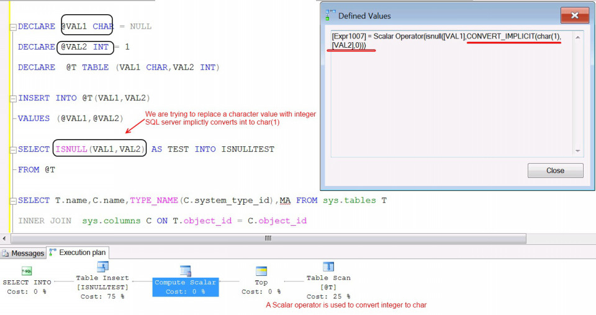Click the horizontal scrollbar thumb in editor
Viewport: 596px width, 315px height.
pos(268,238)
